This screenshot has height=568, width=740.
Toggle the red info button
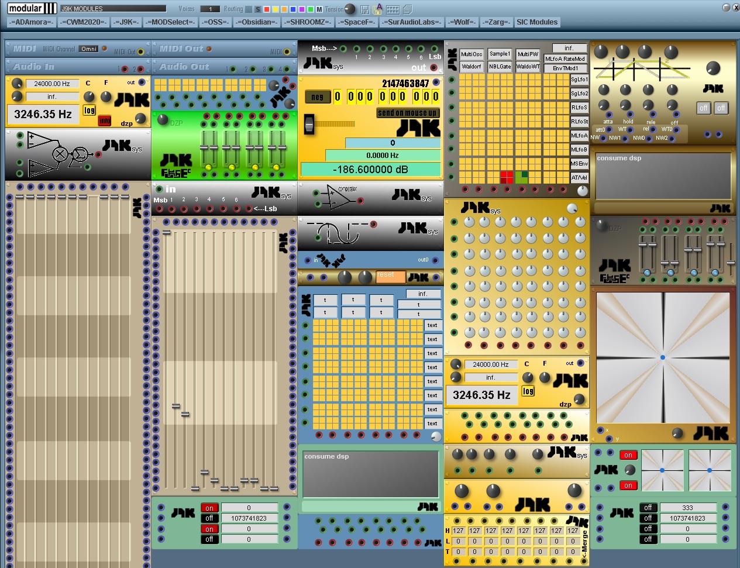(x=105, y=121)
